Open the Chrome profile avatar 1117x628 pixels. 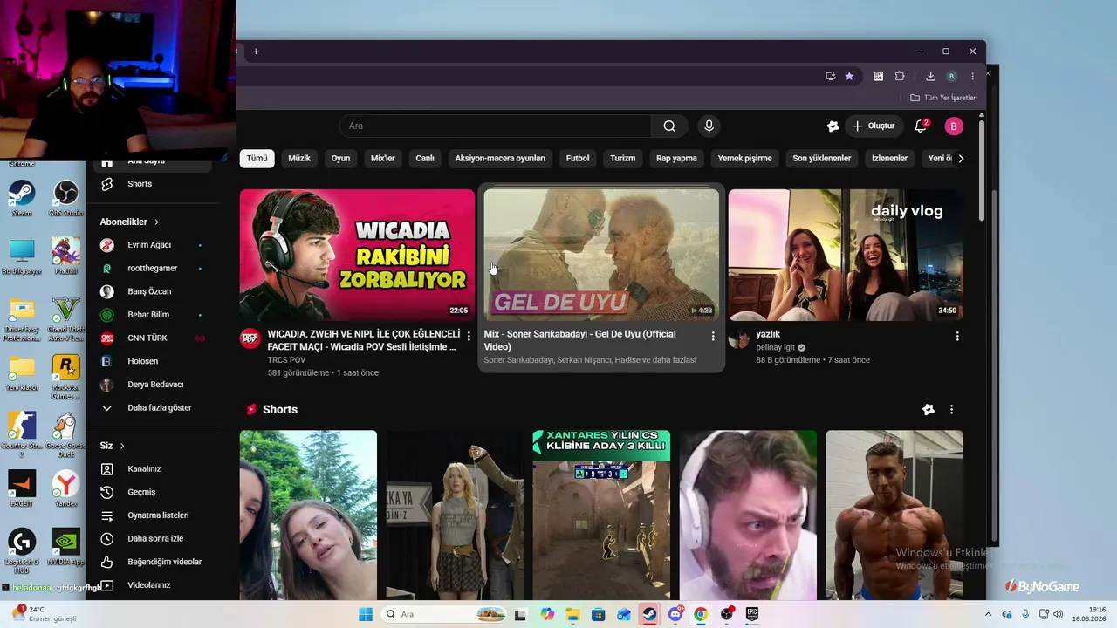pyautogui.click(x=952, y=76)
